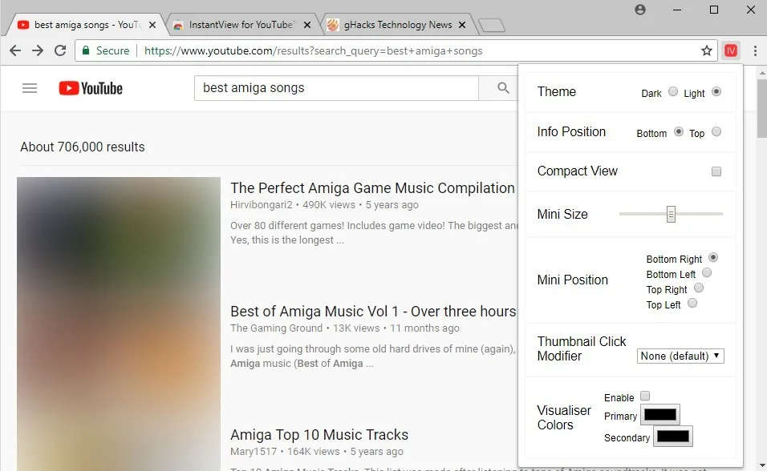Open the Primary visualiser color swatch
767x471 pixels.
click(659, 415)
